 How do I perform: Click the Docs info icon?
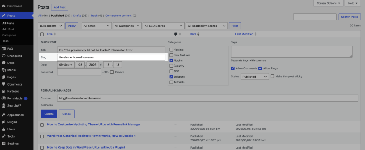tap(4, 63)
